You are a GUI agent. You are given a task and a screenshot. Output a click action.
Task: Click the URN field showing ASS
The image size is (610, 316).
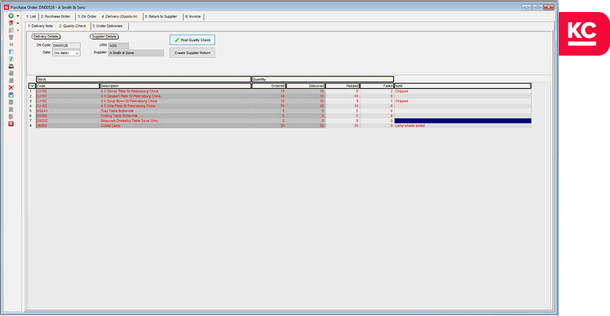(x=118, y=46)
